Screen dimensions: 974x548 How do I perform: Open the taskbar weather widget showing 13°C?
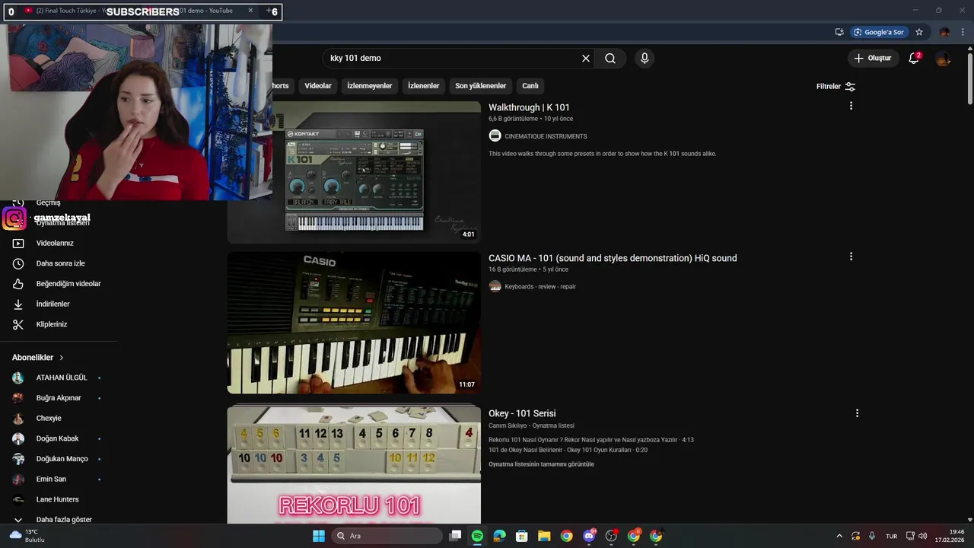pos(27,536)
